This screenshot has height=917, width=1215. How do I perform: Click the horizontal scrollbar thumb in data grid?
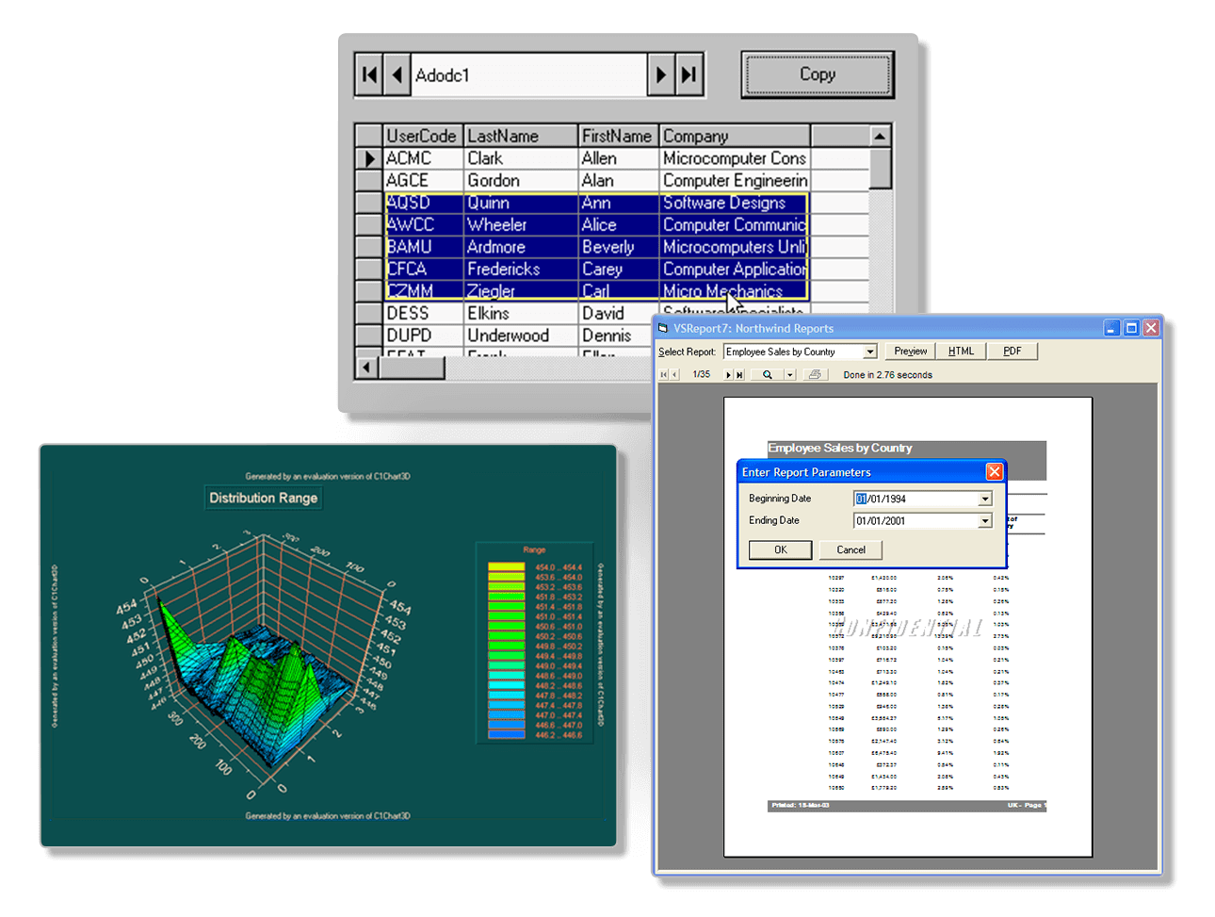pos(412,368)
